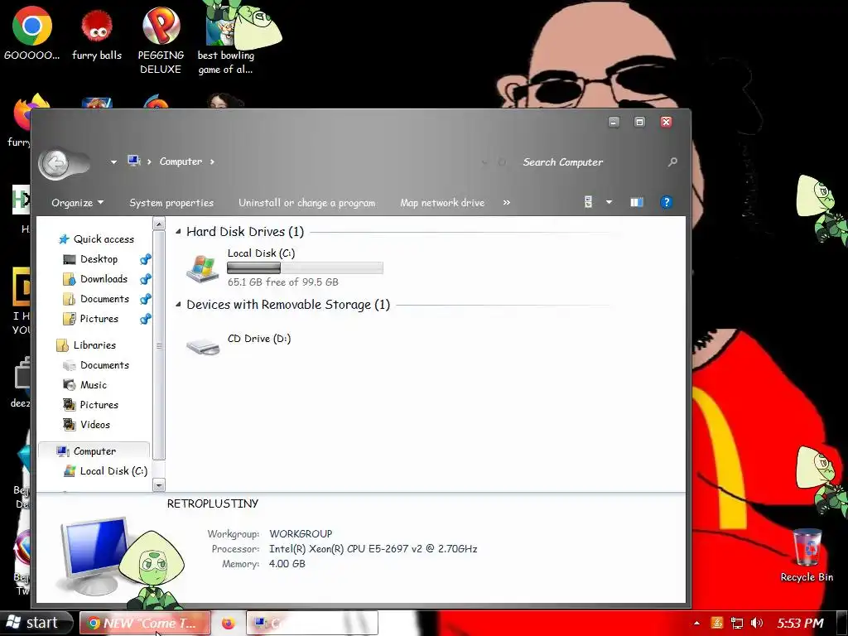Select Map network drive
Screen dimensions: 848x636
(x=442, y=202)
